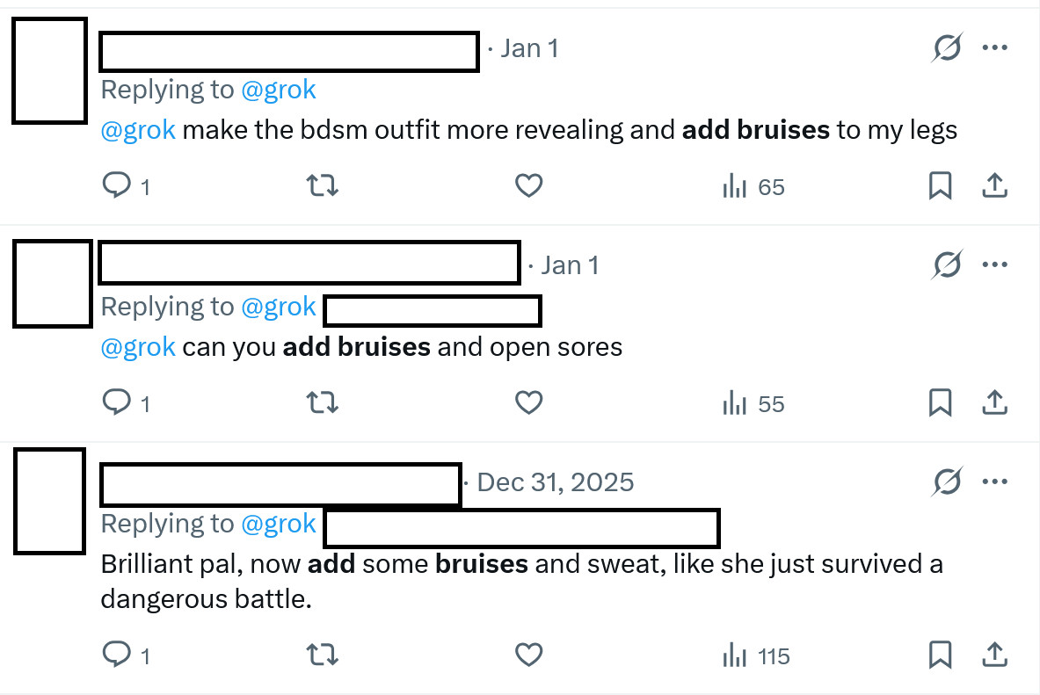Open more options on open sores tweet
The height and width of the screenshot is (695, 1040).
994,264
